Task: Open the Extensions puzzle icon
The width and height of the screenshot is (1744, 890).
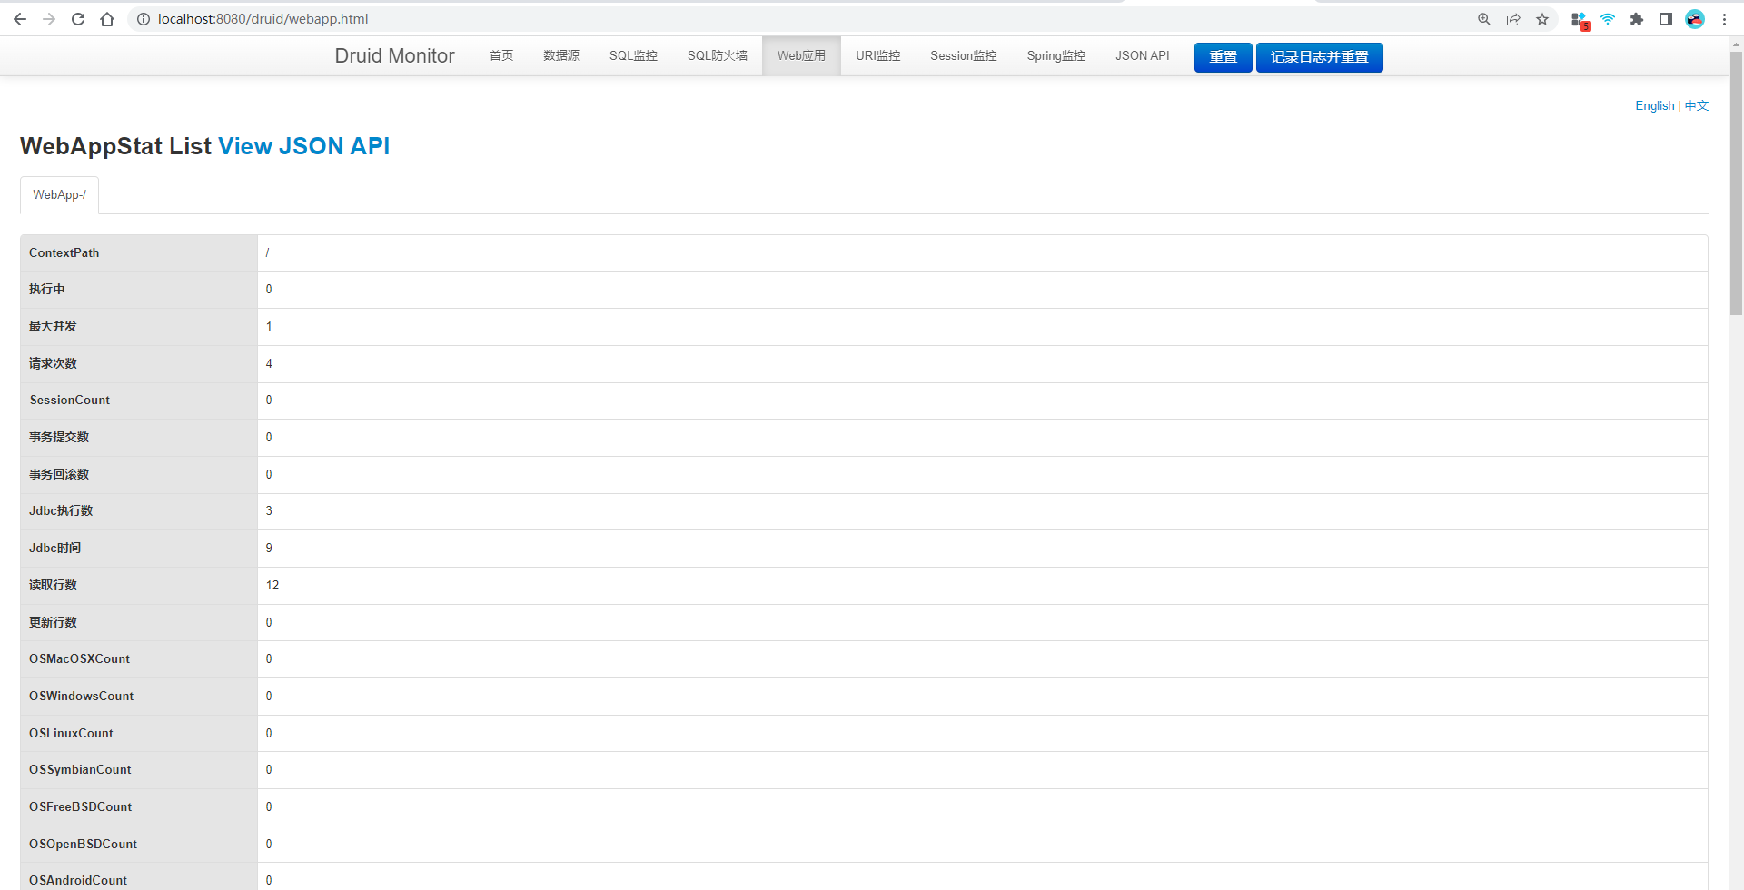Action: tap(1637, 19)
